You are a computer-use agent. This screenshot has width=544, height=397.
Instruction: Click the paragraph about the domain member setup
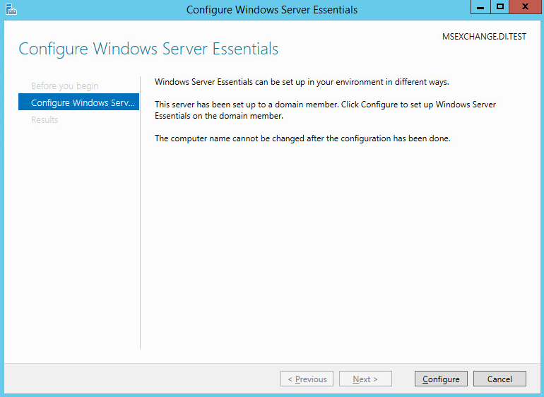click(x=325, y=110)
